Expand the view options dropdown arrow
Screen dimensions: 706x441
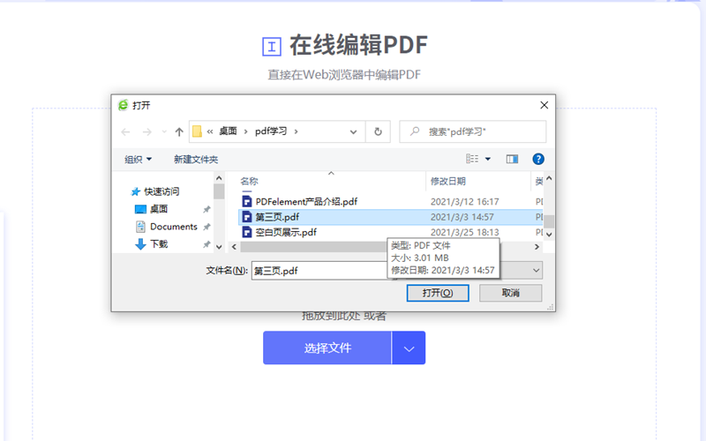(488, 160)
